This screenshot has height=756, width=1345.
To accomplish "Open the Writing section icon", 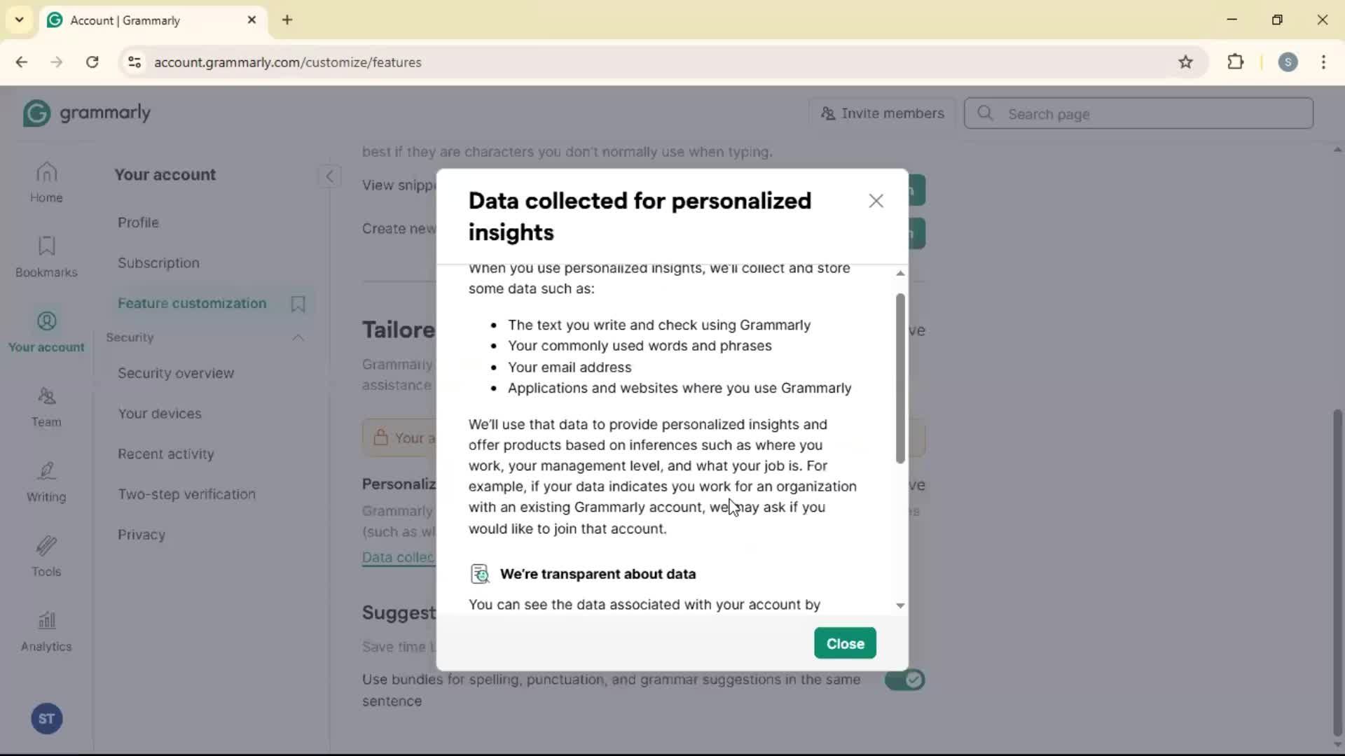I will coord(46,482).
